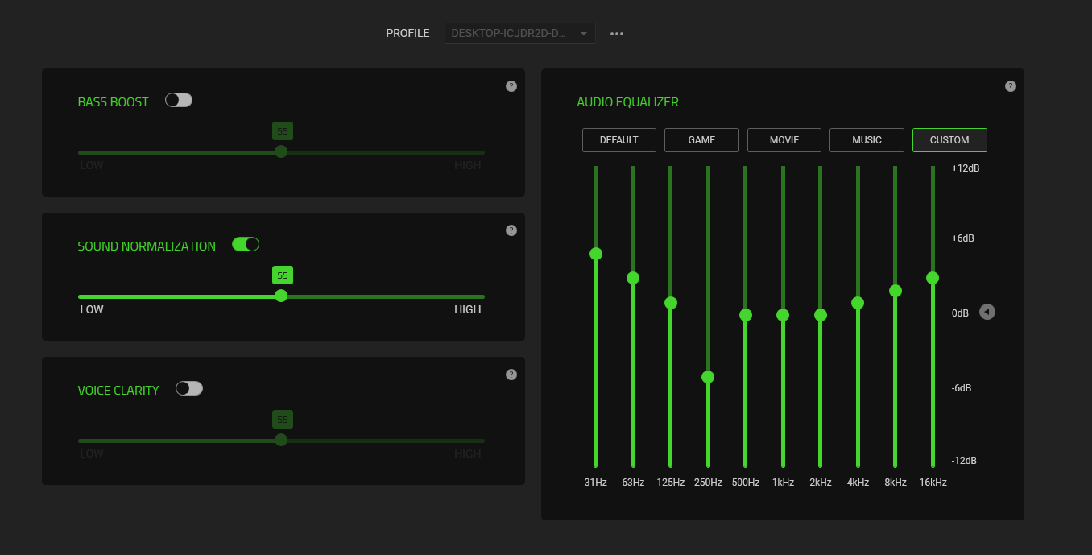
Task: Turn on the Voice Clarity toggle
Action: point(189,388)
